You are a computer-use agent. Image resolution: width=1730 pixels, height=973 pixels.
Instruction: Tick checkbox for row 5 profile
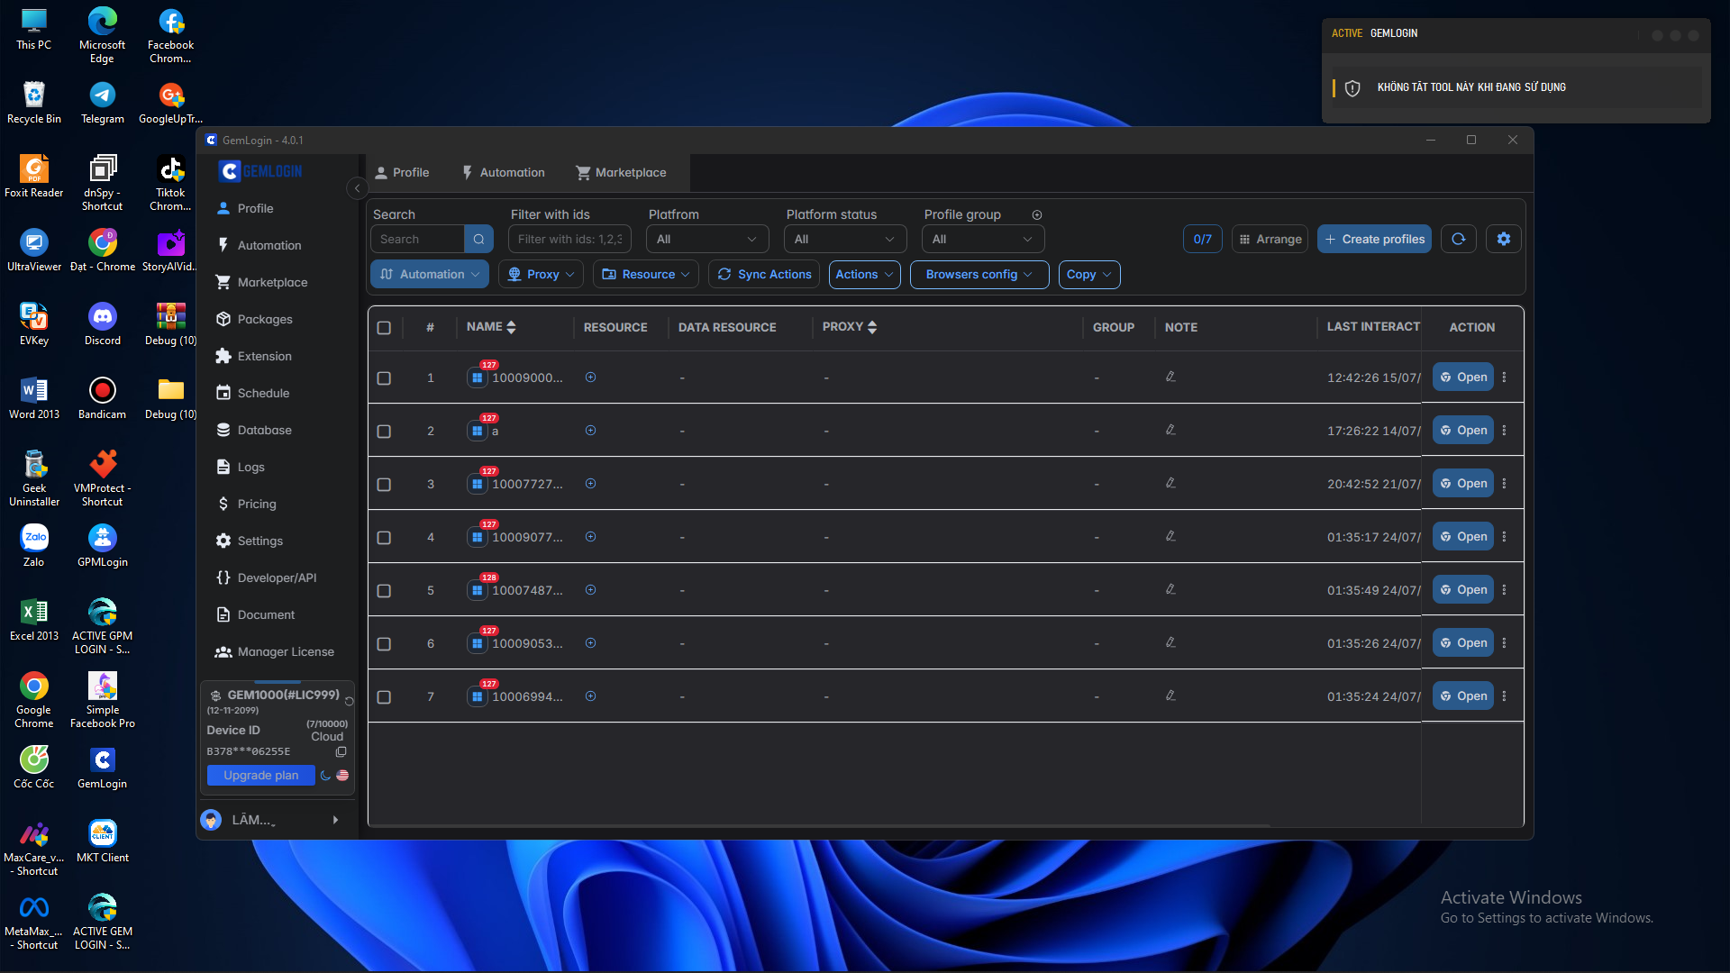384,591
